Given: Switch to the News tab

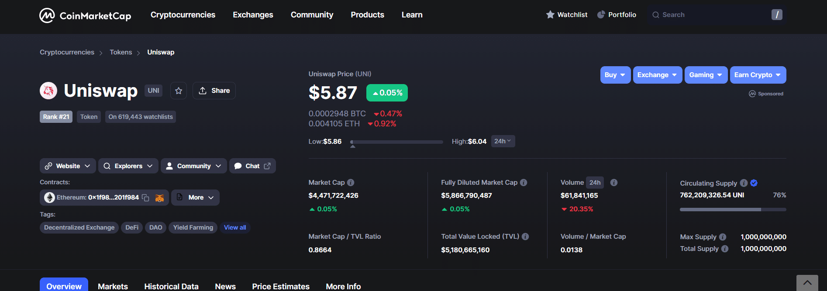Looking at the screenshot, I should click(x=225, y=286).
